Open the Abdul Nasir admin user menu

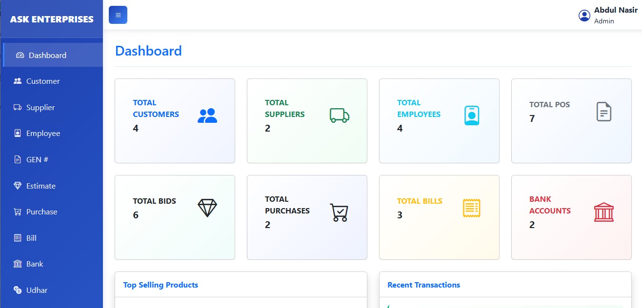coord(615,16)
